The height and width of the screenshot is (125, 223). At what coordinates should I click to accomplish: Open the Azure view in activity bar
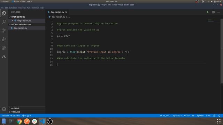coord(4,57)
